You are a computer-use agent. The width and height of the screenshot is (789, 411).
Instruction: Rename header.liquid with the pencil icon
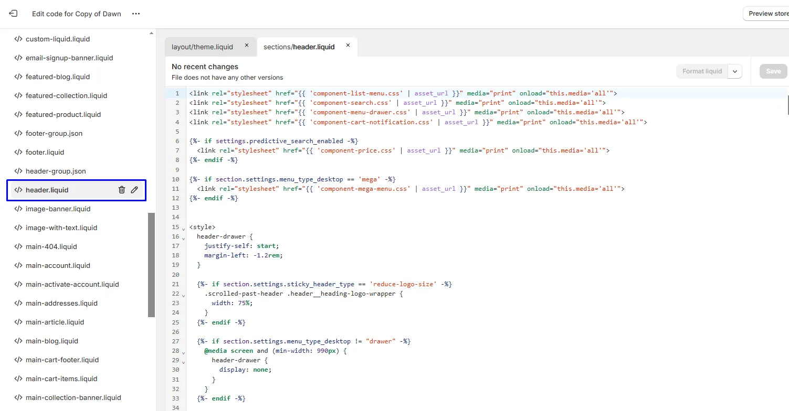coord(134,190)
